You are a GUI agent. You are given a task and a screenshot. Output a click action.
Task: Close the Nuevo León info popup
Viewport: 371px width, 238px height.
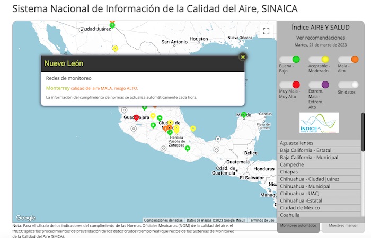(x=243, y=57)
